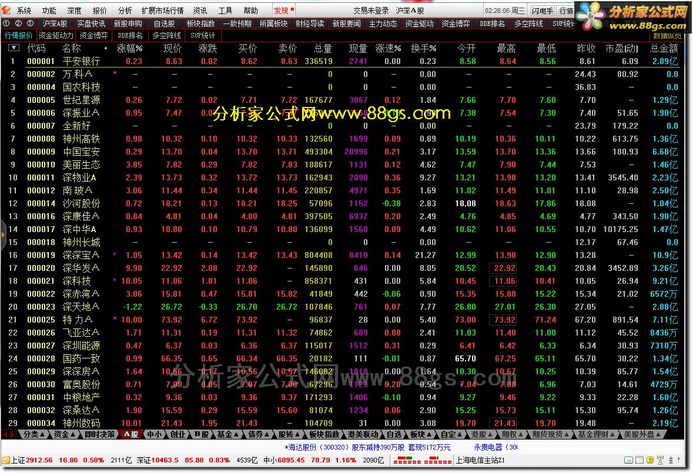
Task: Switch to the DDE排名 sub-tab
Action: coord(130,36)
